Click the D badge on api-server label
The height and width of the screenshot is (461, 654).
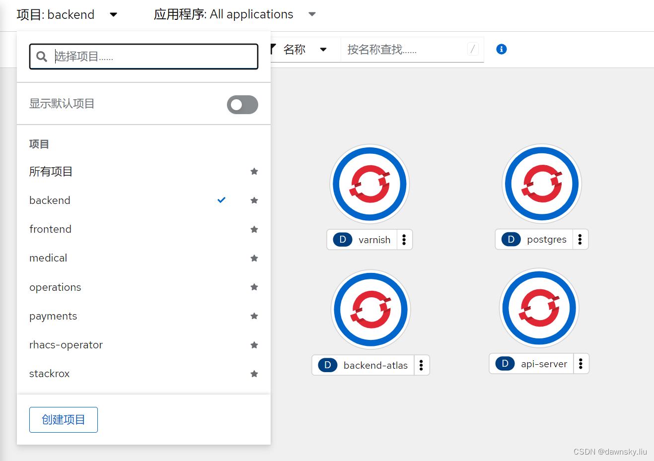505,364
